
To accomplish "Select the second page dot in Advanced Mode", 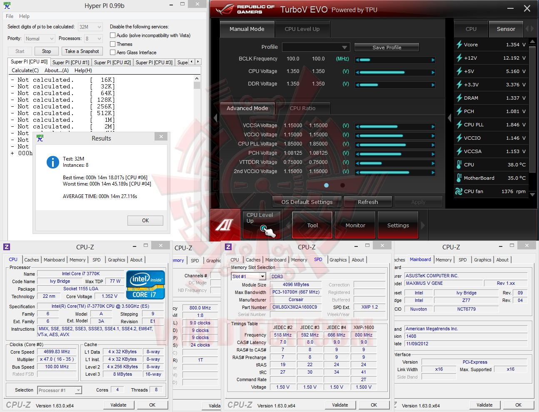I will point(342,185).
